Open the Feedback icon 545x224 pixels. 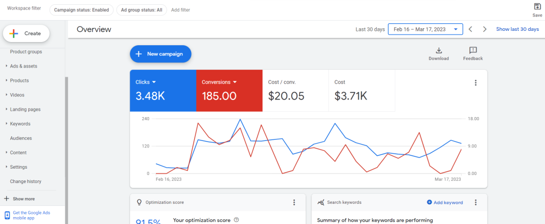click(x=473, y=51)
